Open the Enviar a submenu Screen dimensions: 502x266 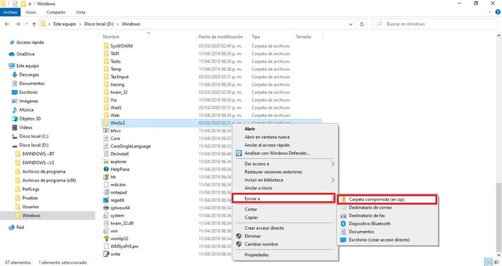283,198
